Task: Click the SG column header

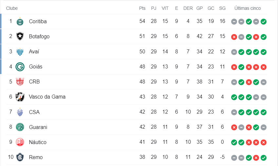Action: 222,8
